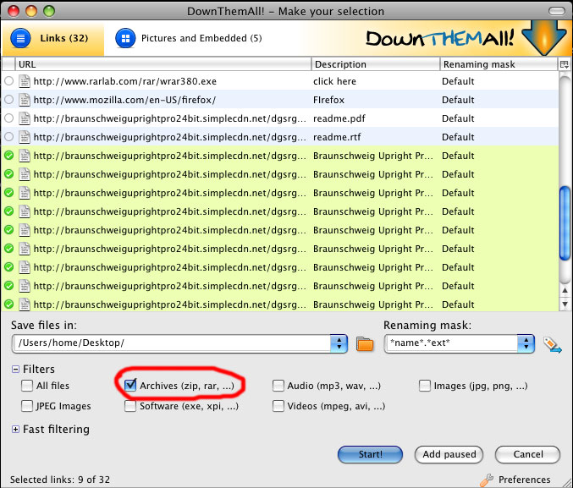Open the Save files in dropdown arrow
Image resolution: width=573 pixels, height=488 pixels.
pos(339,343)
